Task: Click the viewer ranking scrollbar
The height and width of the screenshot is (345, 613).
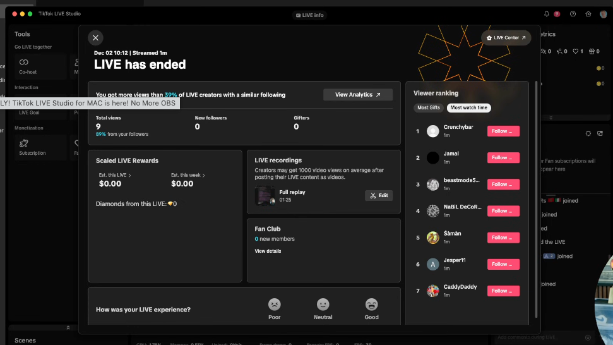Action: 536,200
